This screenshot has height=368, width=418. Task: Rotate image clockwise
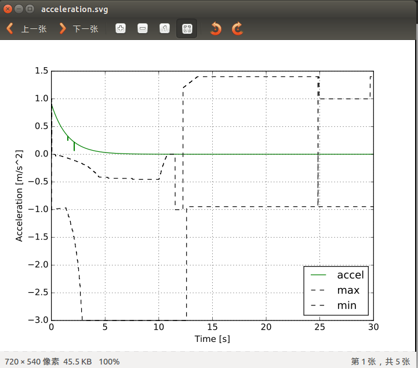[x=237, y=28]
